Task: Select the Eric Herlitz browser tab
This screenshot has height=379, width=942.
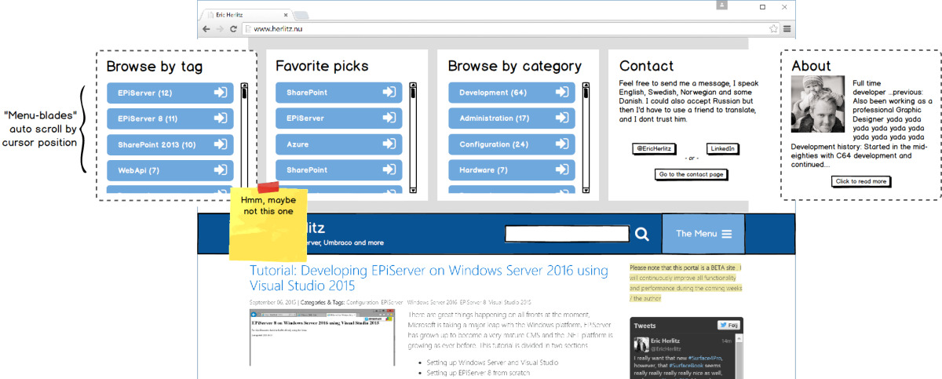Action: [x=243, y=14]
